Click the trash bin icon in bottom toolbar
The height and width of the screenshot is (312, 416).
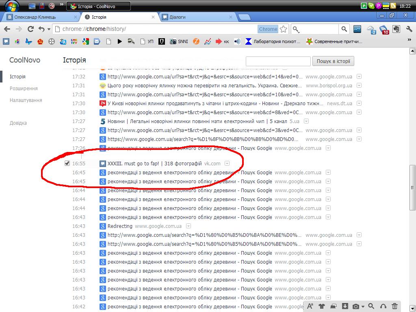pyautogui.click(x=395, y=306)
